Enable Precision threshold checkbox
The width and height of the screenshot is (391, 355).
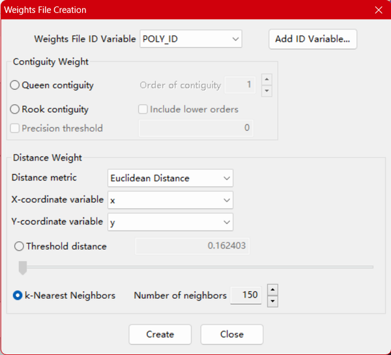(15, 128)
